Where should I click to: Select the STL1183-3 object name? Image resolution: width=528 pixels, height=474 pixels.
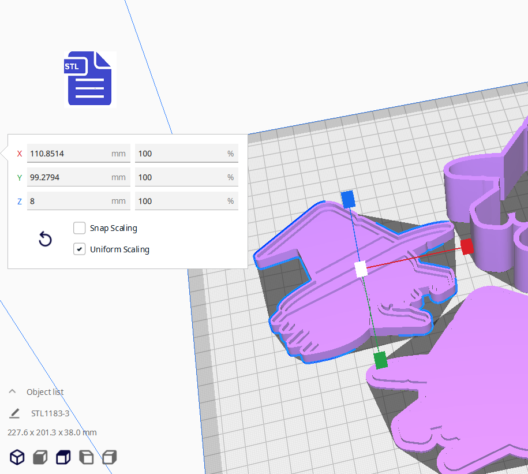point(50,413)
